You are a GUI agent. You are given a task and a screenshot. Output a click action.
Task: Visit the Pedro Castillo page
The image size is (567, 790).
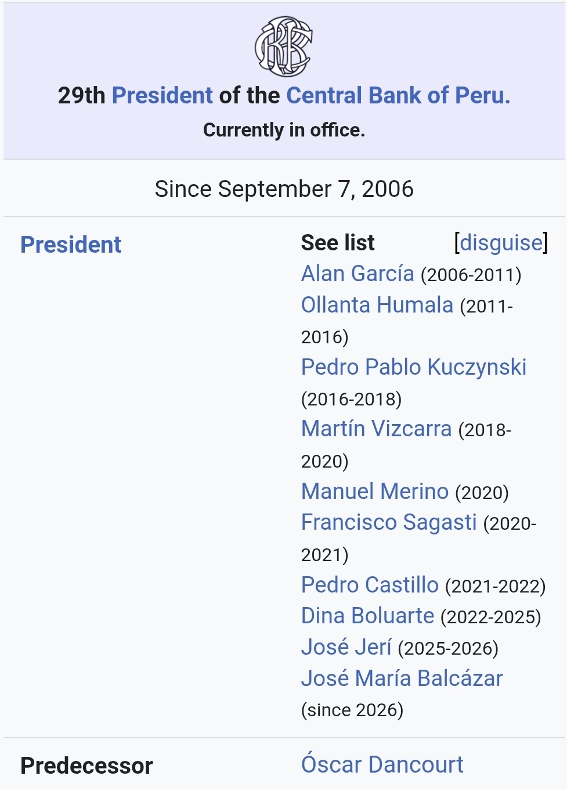370,585
